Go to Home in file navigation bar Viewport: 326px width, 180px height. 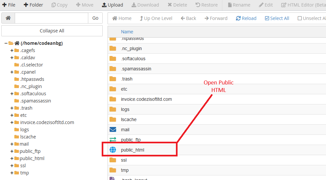click(x=122, y=18)
